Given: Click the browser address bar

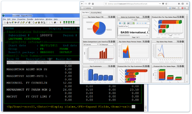Looking at the screenshot, I should [x=128, y=4].
